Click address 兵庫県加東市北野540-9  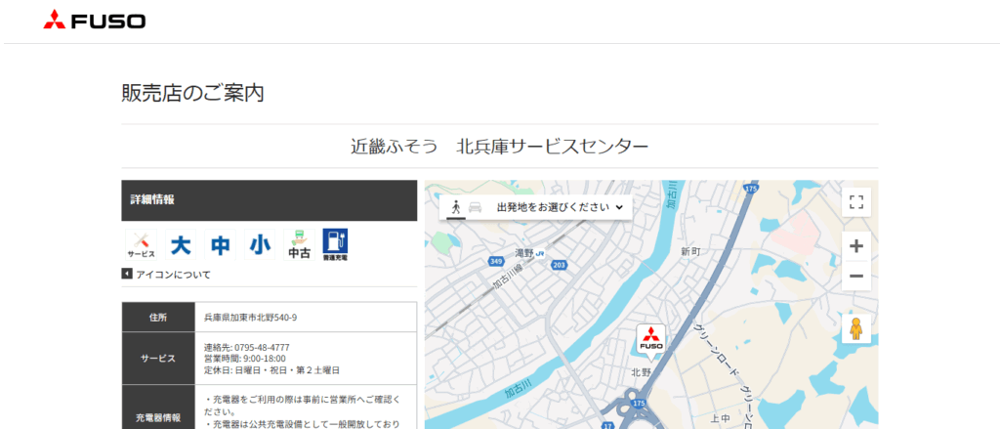(250, 317)
